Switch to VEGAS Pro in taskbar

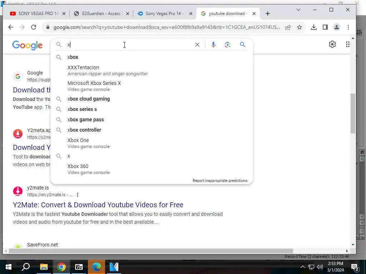click(114, 267)
